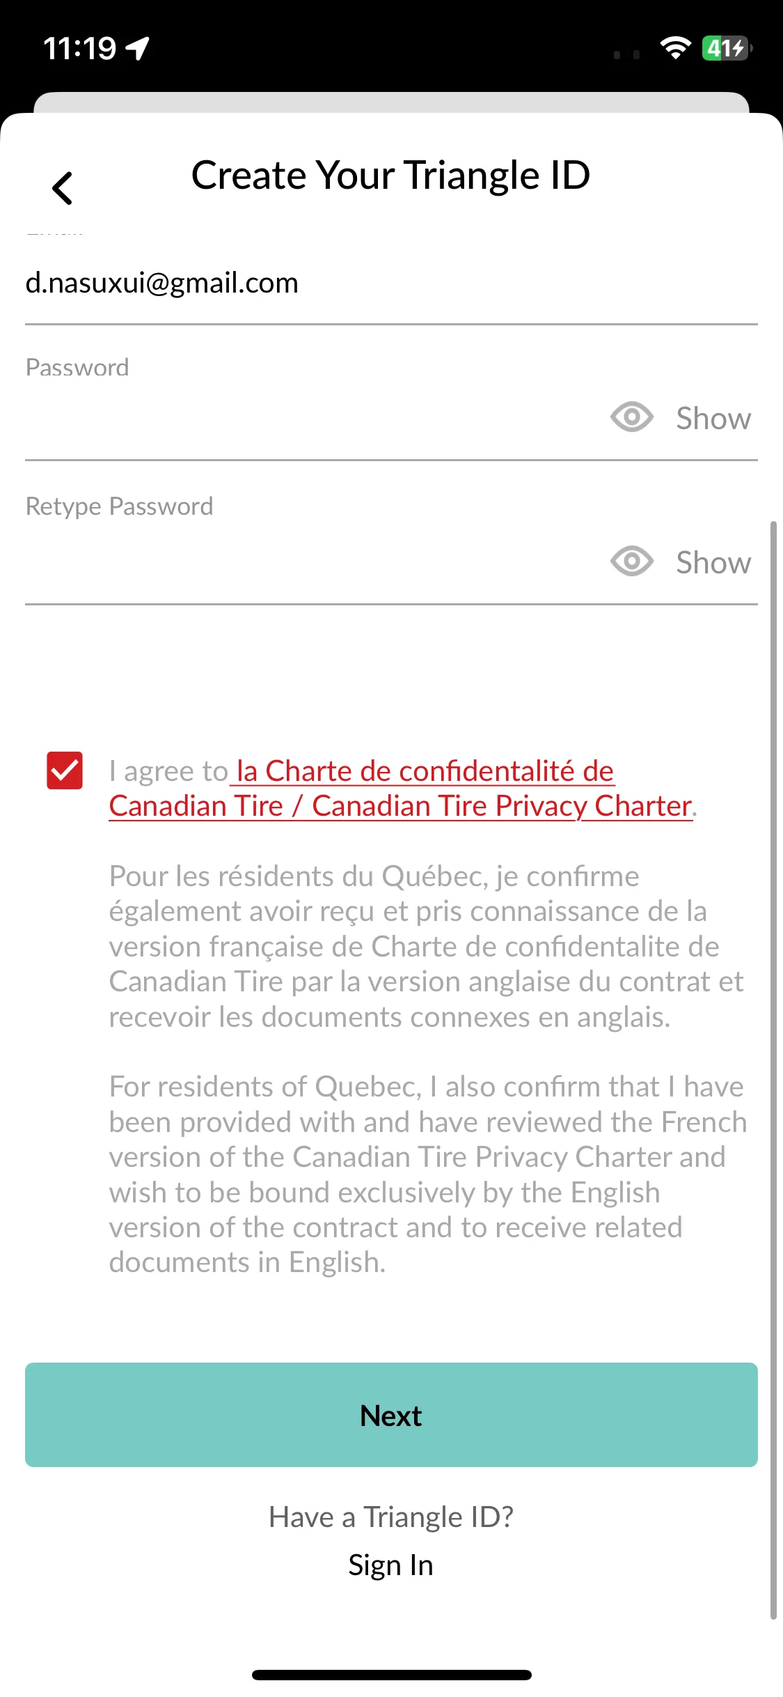Tap the clock time in status bar
The image size is (783, 1697).
coord(79,48)
